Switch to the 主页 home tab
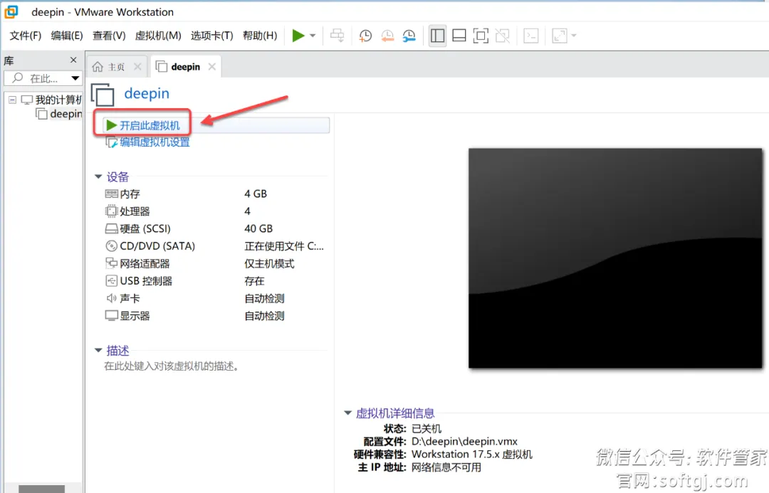Screen dimensions: 769x493 coord(116,67)
